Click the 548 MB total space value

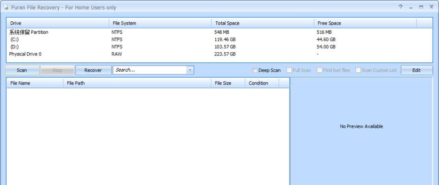pyautogui.click(x=222, y=32)
